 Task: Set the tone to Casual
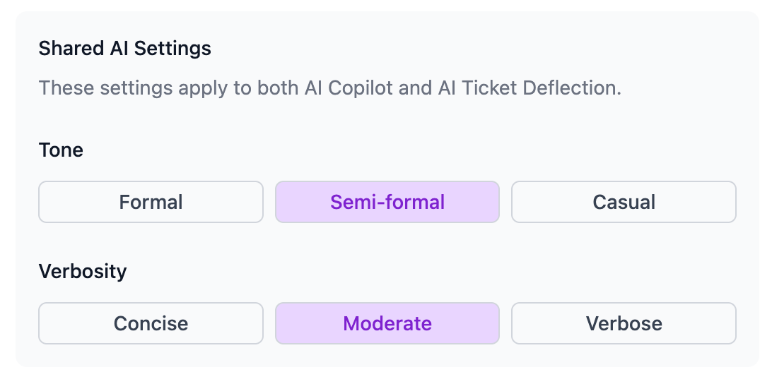click(624, 202)
